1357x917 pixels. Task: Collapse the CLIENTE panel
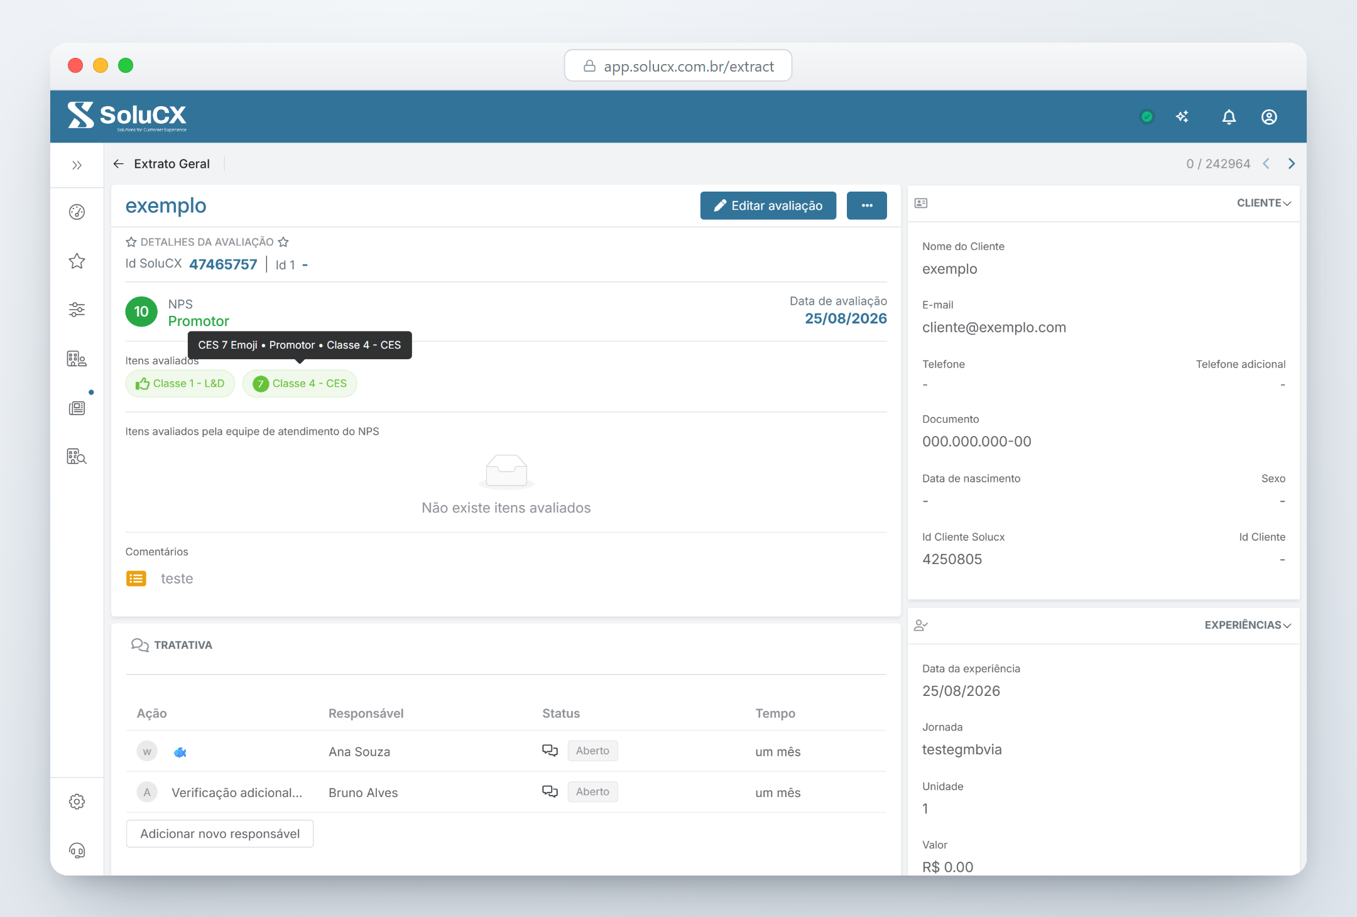click(1264, 203)
